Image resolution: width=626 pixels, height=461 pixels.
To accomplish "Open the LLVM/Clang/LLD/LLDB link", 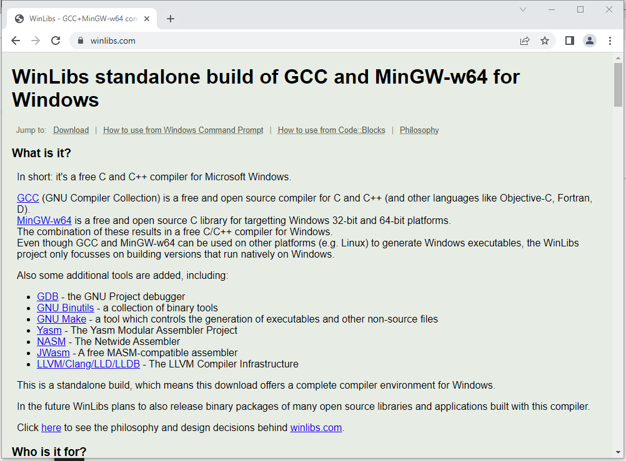I will pyautogui.click(x=88, y=364).
